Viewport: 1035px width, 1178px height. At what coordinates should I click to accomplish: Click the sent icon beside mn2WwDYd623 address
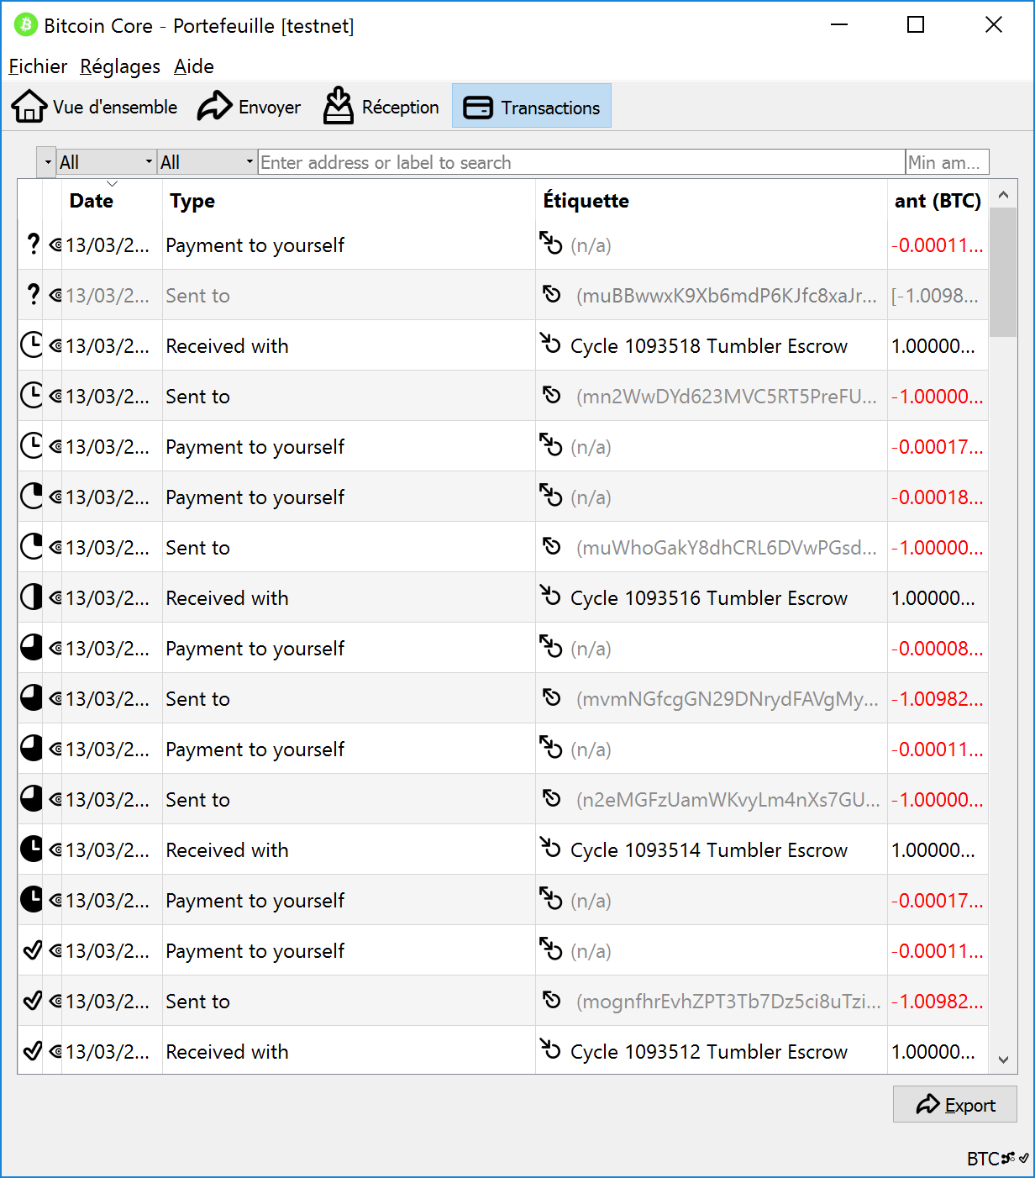coord(551,395)
